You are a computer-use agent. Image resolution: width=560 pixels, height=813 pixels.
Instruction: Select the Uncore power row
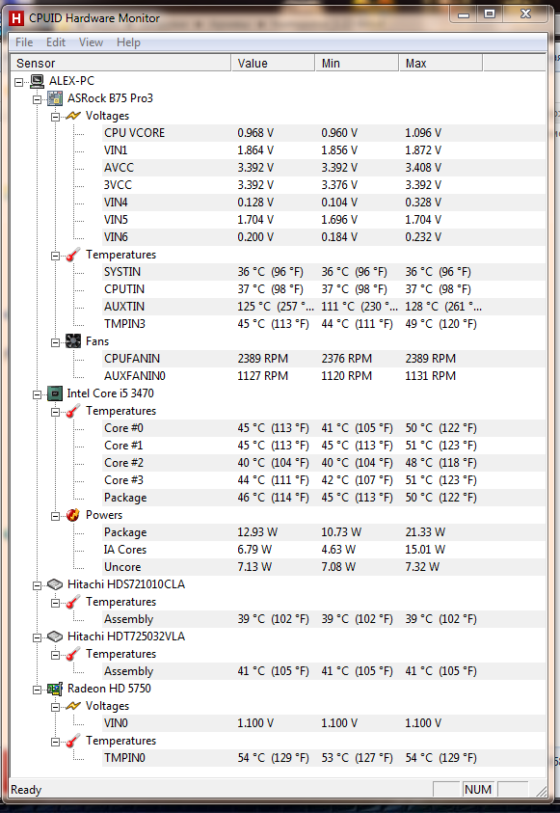click(x=324, y=567)
